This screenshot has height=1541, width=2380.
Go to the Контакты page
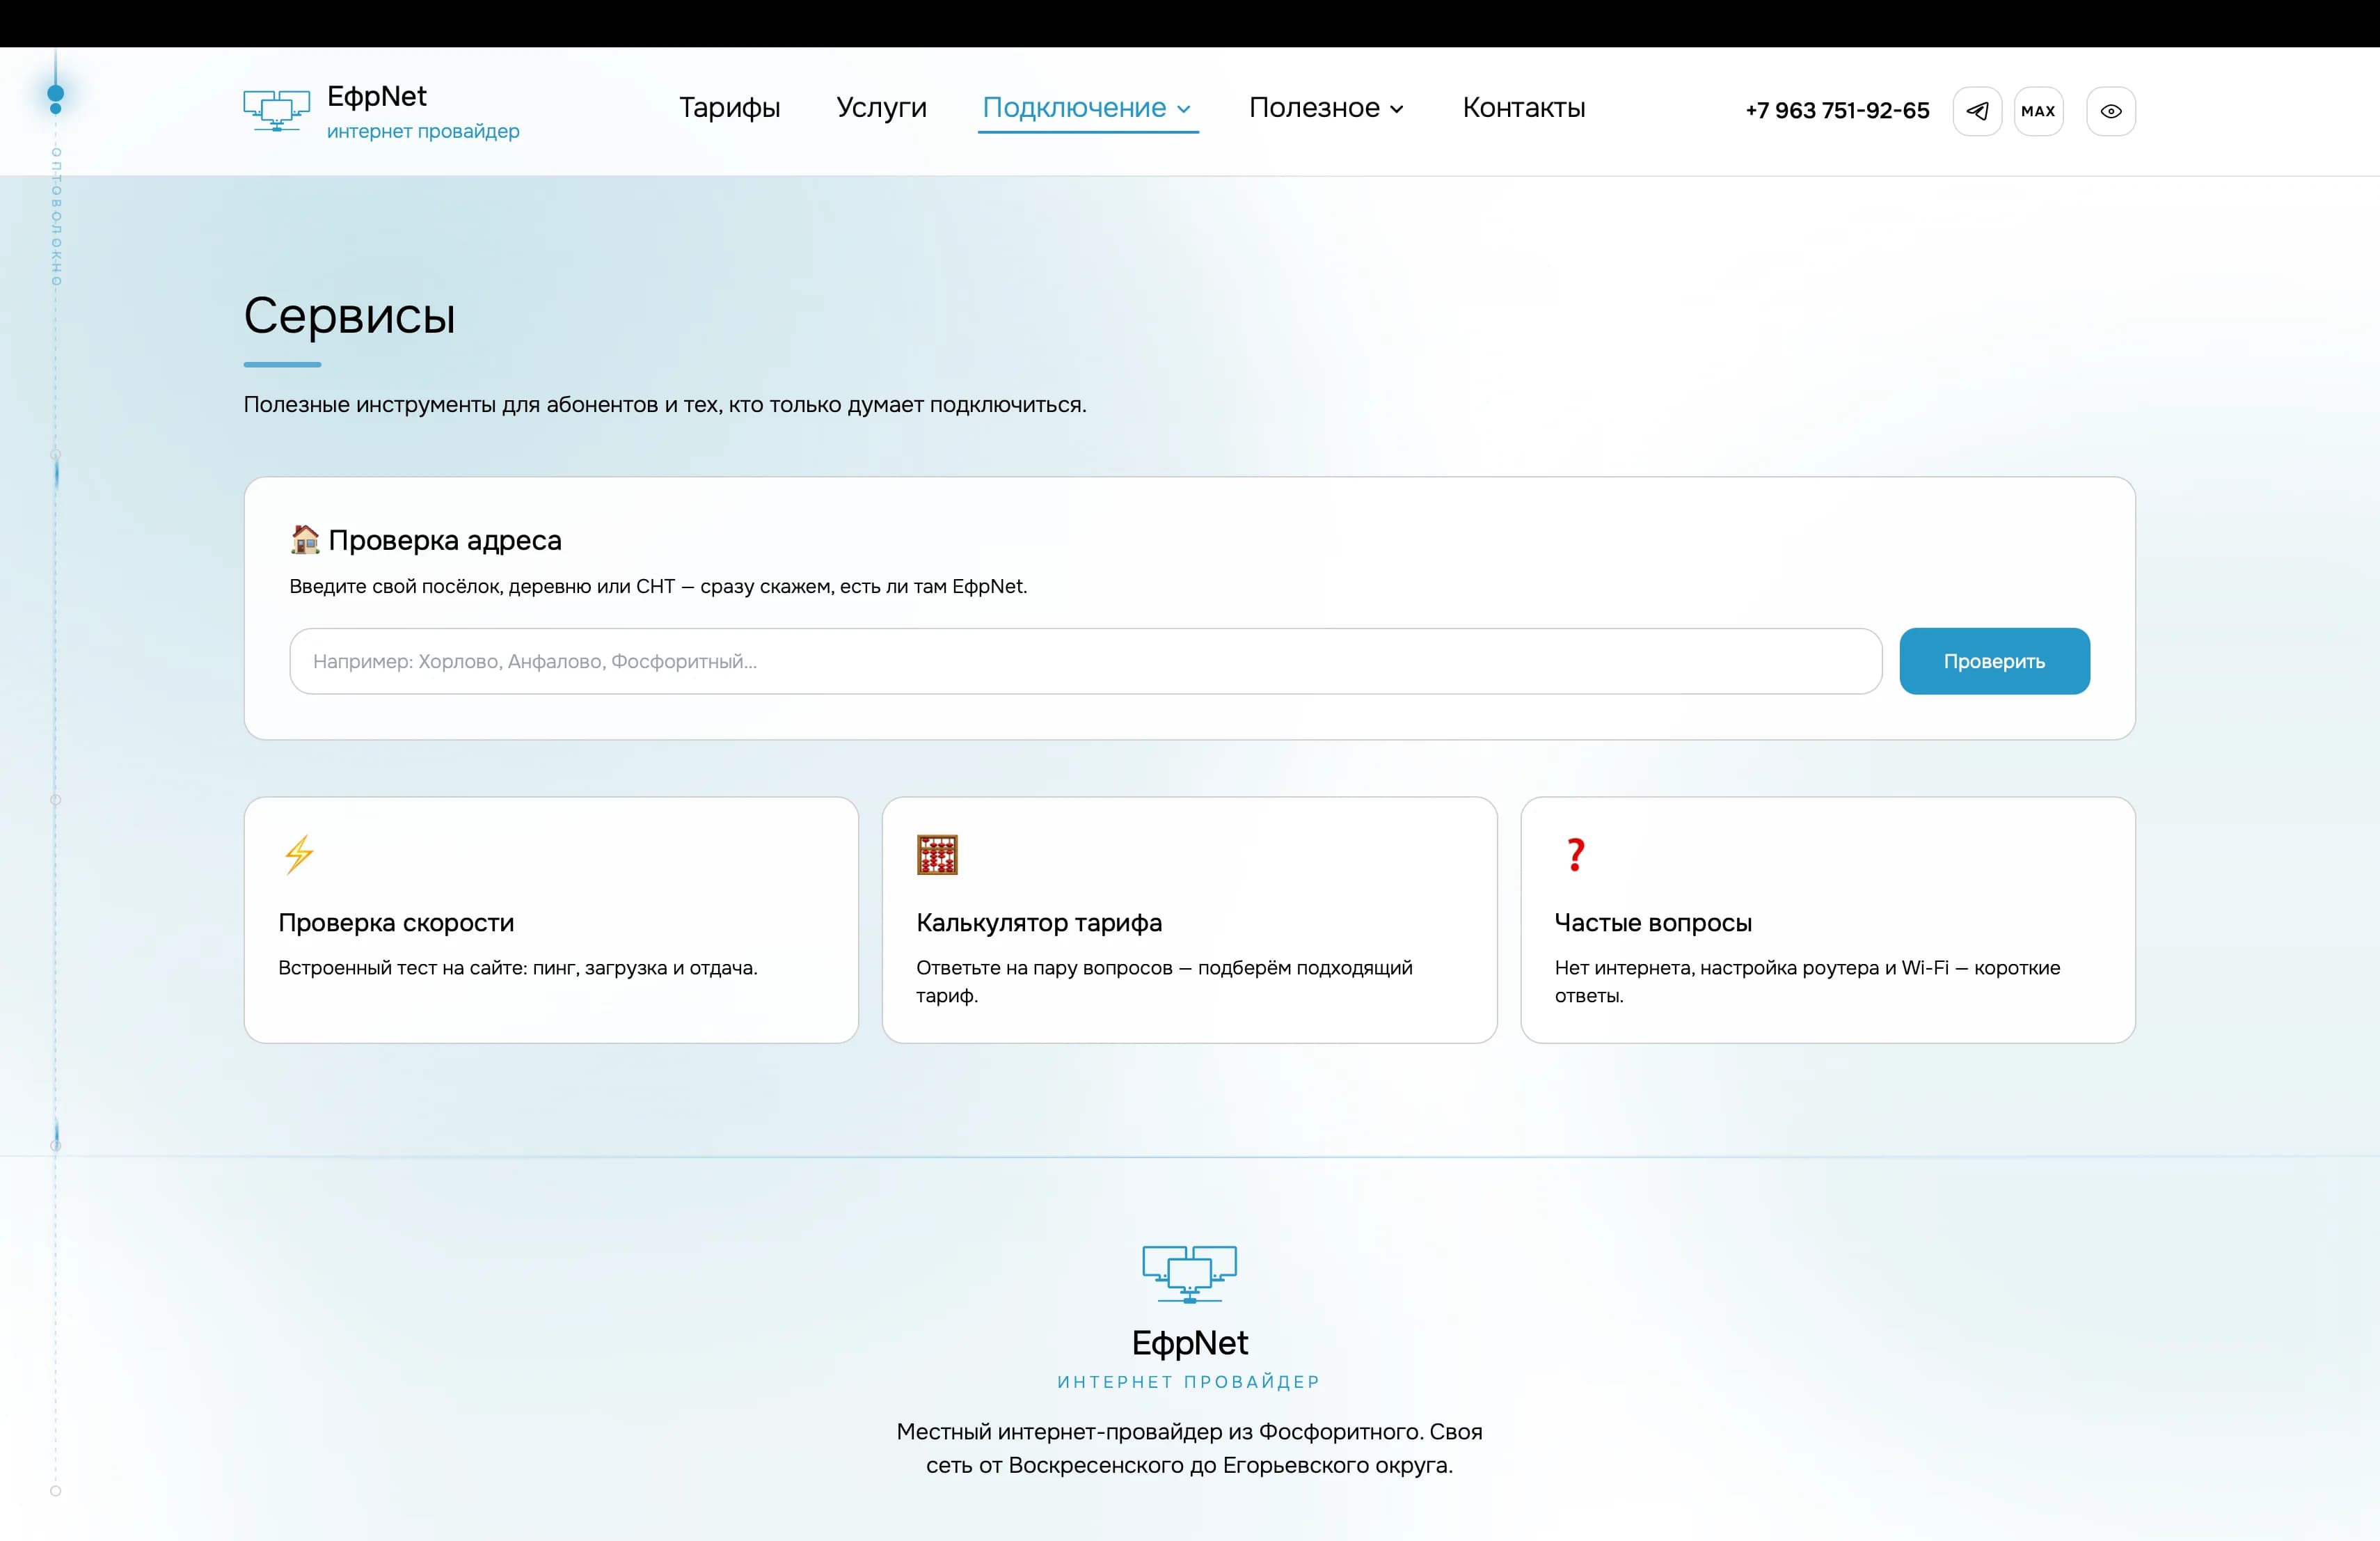coord(1524,108)
